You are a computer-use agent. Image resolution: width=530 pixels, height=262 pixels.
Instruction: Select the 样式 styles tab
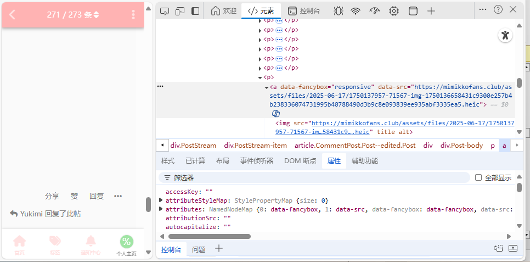tap(168, 161)
